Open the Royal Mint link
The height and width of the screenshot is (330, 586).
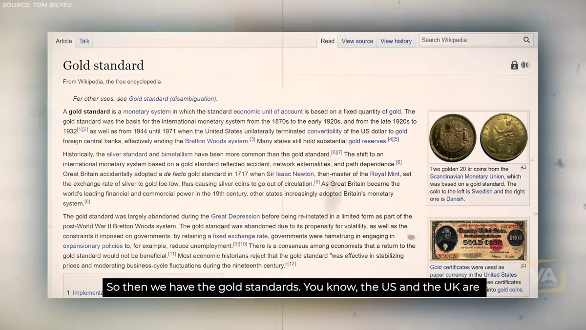385,174
